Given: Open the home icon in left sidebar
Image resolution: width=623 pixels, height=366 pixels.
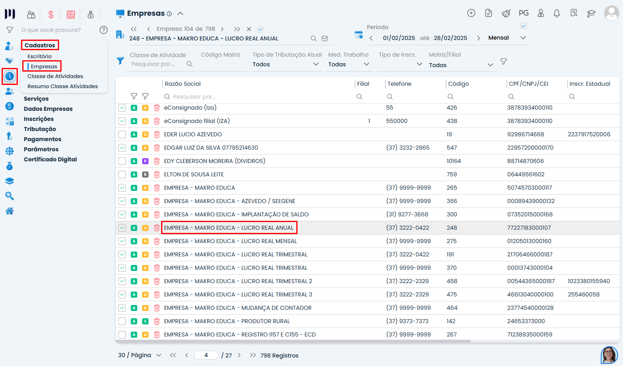Looking at the screenshot, I should point(9,211).
